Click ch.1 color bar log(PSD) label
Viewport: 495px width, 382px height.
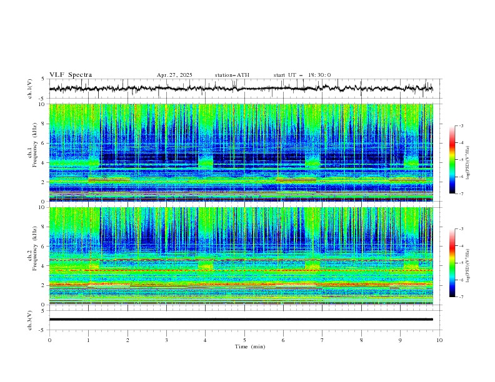tap(467, 163)
